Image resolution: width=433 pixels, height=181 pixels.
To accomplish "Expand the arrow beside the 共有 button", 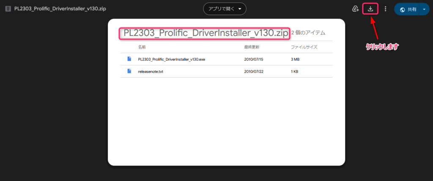I will pyautogui.click(x=425, y=9).
